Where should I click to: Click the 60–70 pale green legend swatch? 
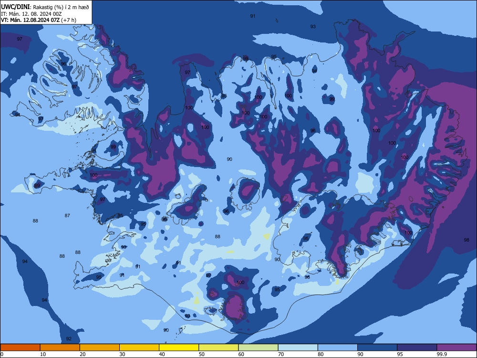click(x=258, y=347)
